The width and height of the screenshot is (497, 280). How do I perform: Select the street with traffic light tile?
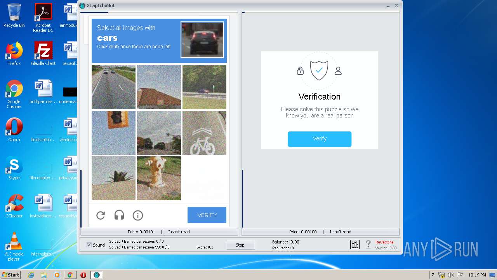(159, 133)
